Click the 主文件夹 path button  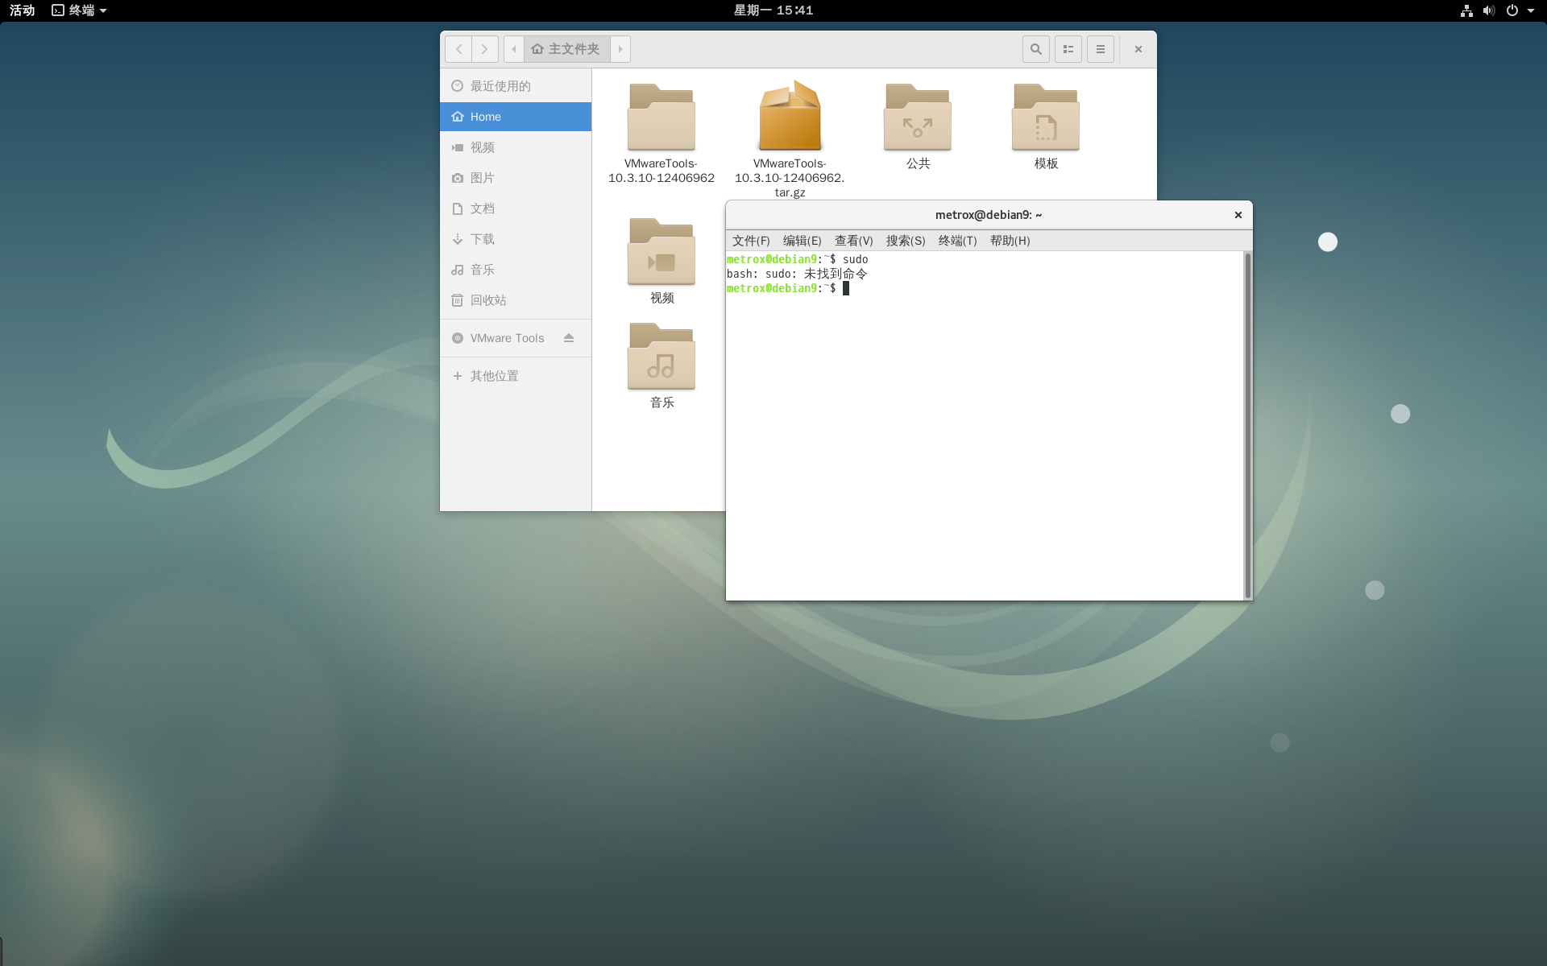coord(567,49)
